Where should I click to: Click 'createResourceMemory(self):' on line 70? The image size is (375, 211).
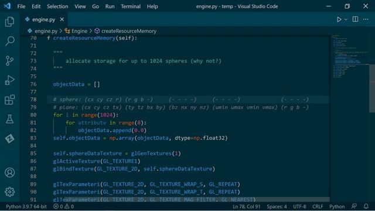click(x=95, y=38)
